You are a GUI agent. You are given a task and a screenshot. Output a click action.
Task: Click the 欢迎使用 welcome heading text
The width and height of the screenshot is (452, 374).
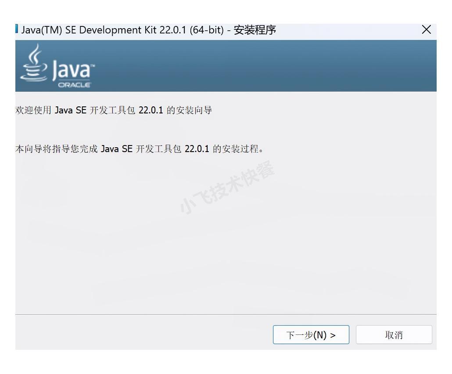coord(33,110)
